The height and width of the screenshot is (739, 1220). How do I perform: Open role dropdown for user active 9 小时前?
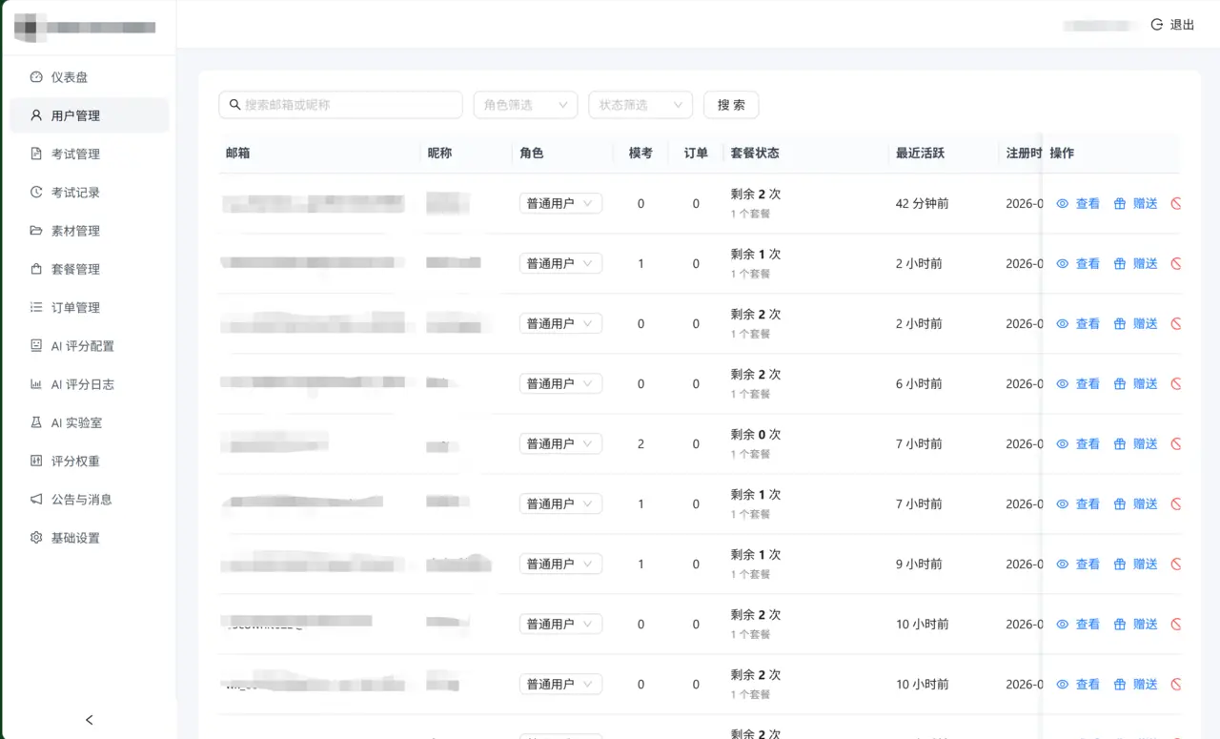pos(560,564)
